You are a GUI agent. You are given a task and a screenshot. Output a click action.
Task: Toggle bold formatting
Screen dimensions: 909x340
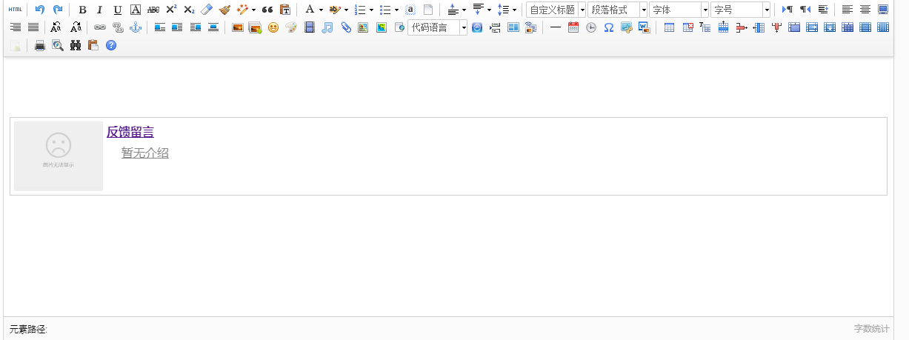pyautogui.click(x=82, y=10)
